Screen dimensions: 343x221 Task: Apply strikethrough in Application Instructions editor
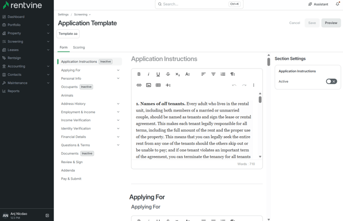click(168, 74)
